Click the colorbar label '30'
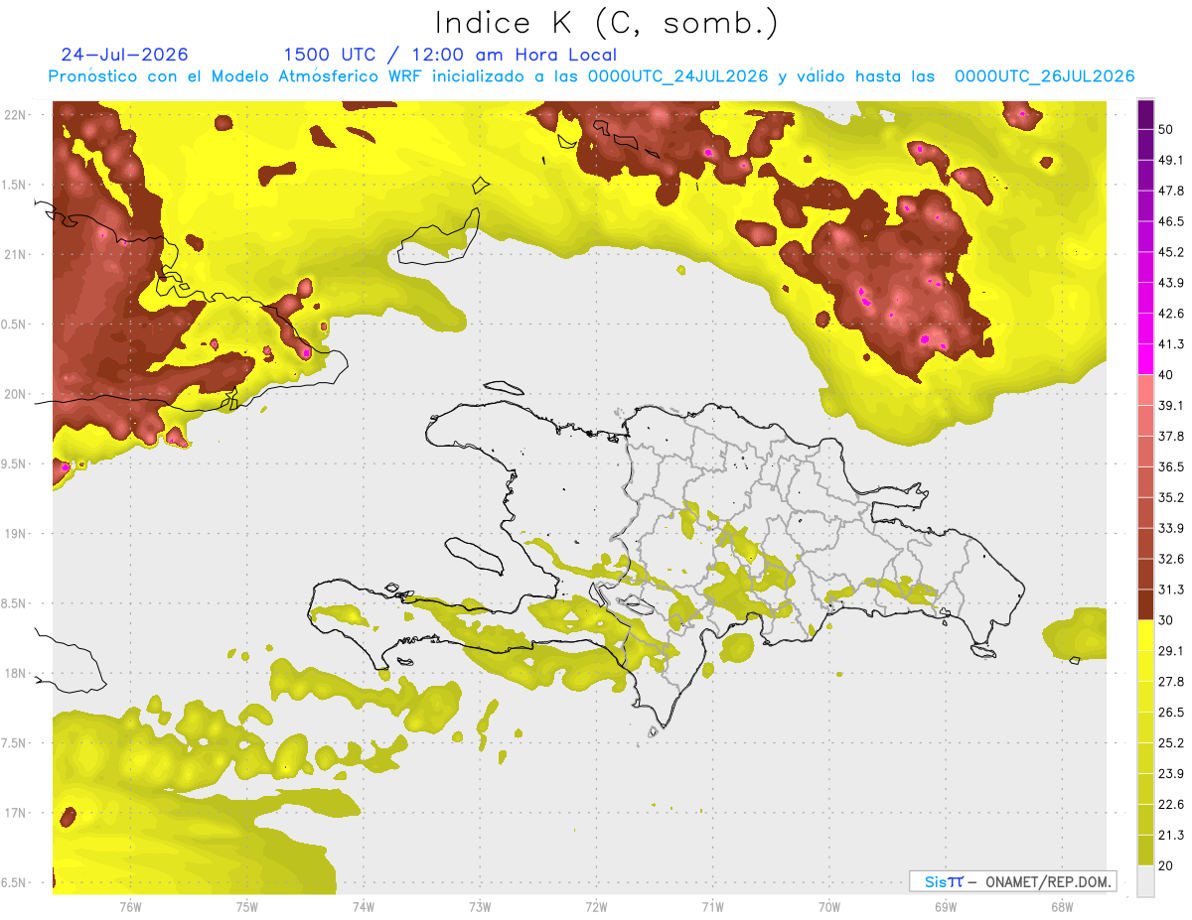The height and width of the screenshot is (920, 1192). [1167, 620]
